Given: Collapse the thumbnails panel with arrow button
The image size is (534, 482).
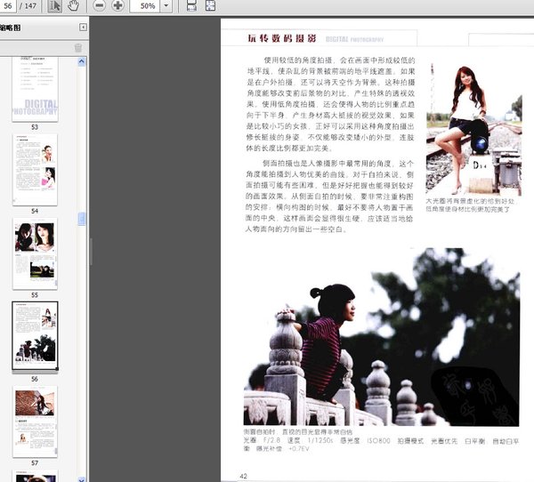Looking at the screenshot, I should 83,28.
